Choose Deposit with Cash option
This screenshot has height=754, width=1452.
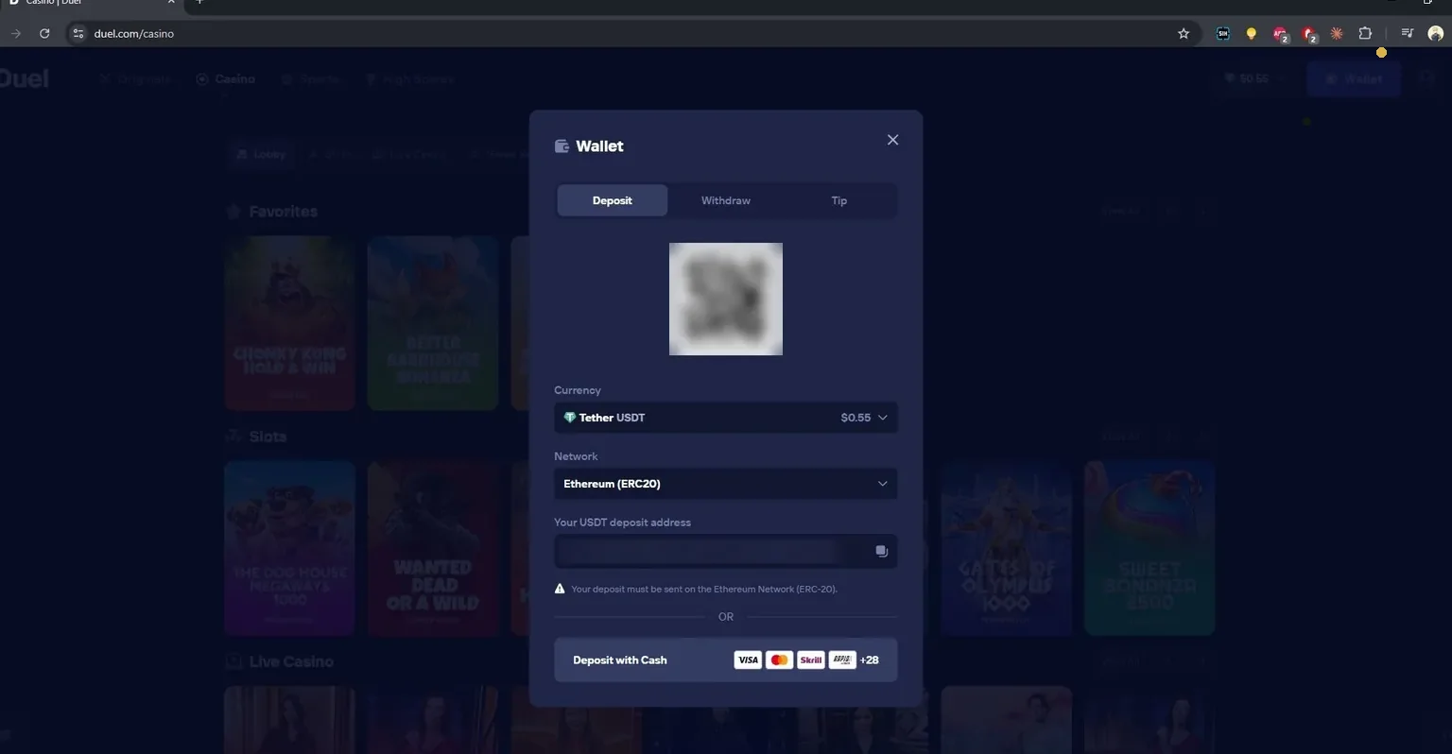coord(726,660)
